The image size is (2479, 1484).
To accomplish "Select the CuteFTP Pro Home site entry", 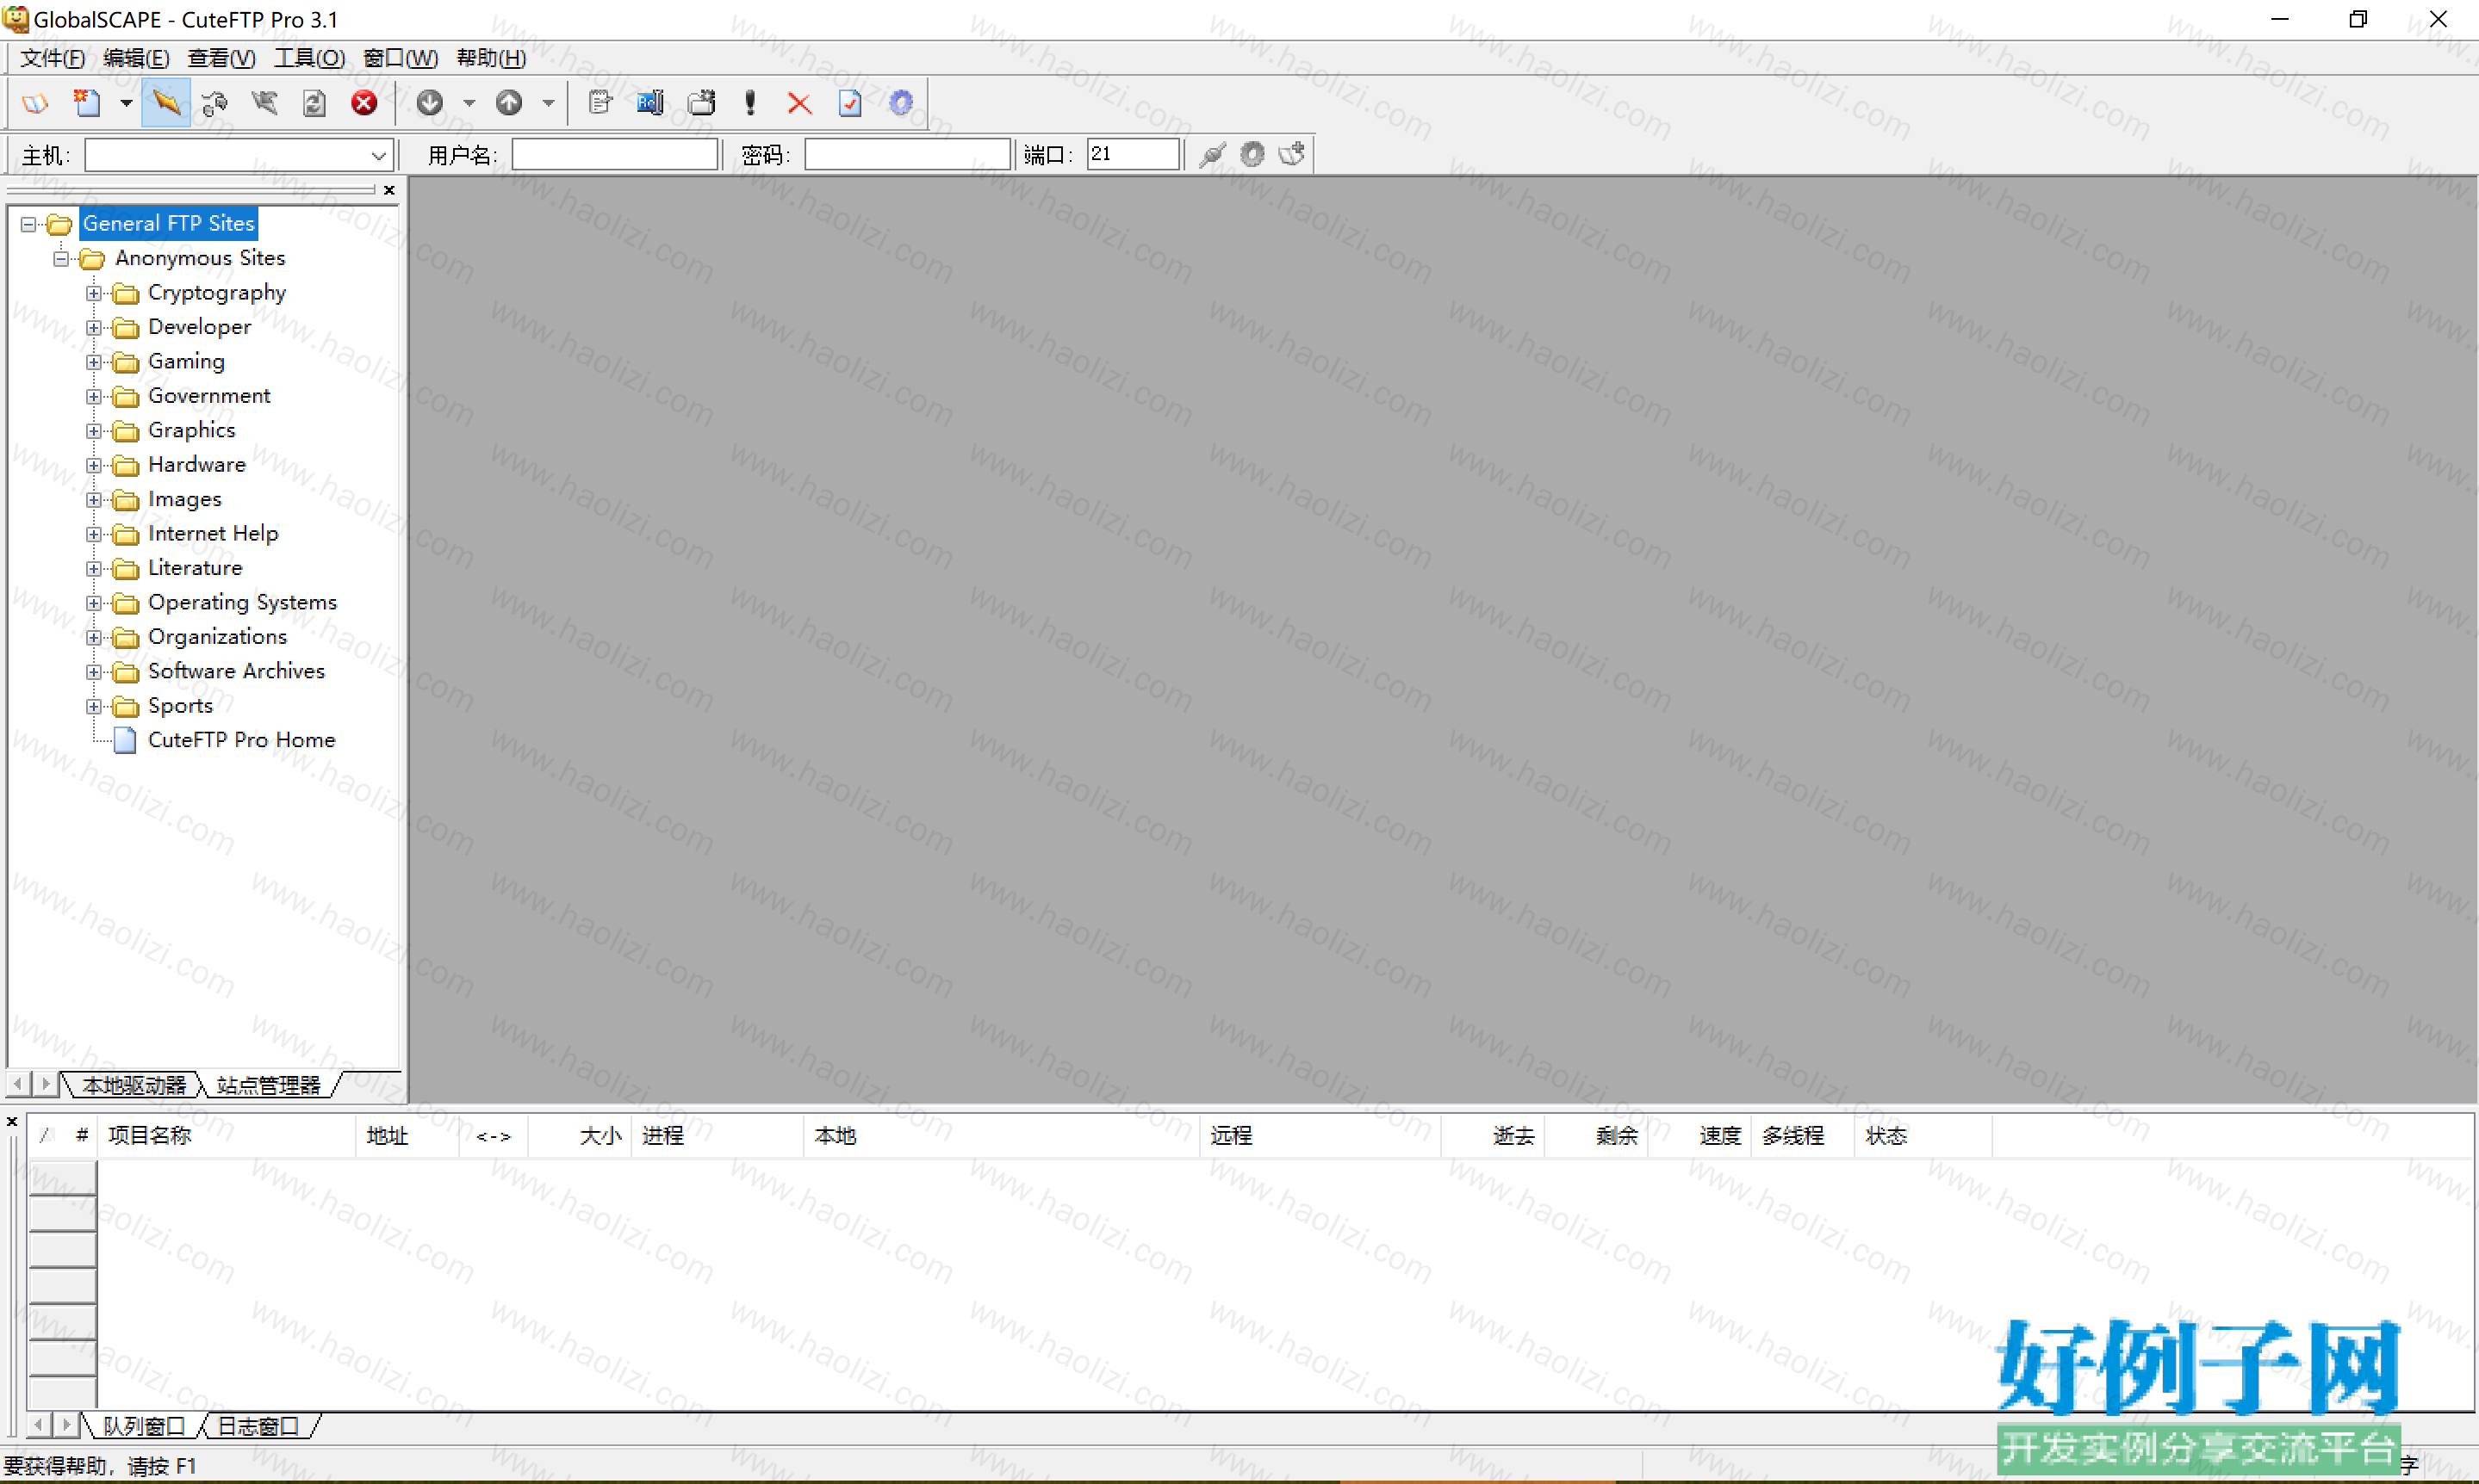I will [x=241, y=740].
